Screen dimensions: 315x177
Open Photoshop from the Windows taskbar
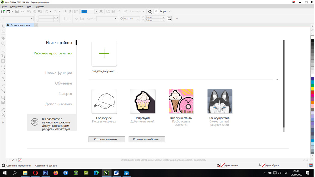(46, 173)
